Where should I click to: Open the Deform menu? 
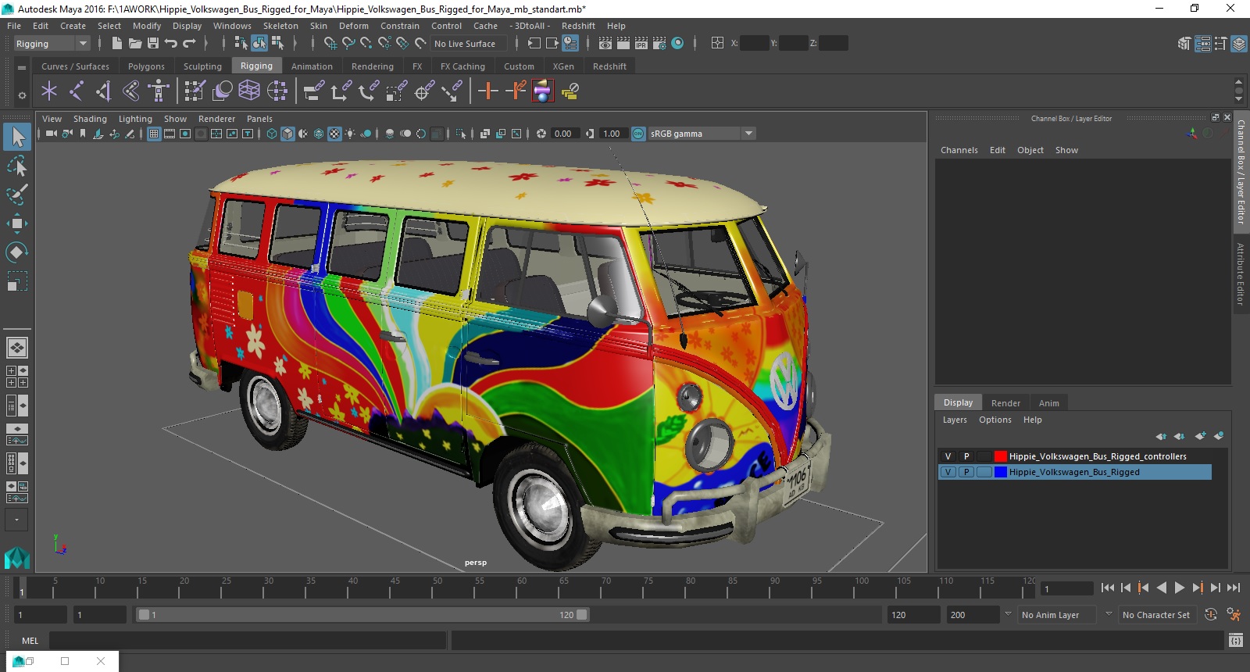point(353,26)
